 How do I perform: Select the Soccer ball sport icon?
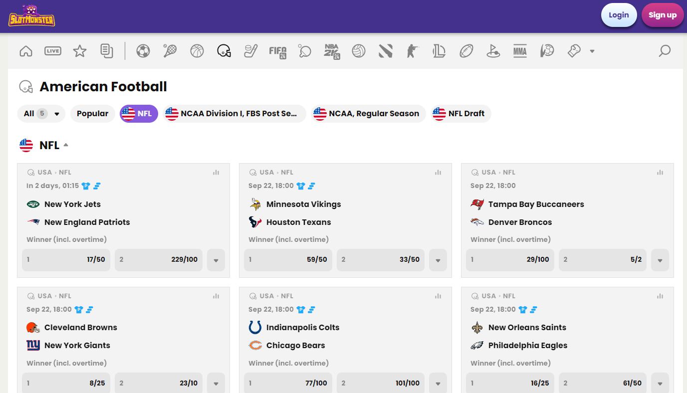[143, 51]
